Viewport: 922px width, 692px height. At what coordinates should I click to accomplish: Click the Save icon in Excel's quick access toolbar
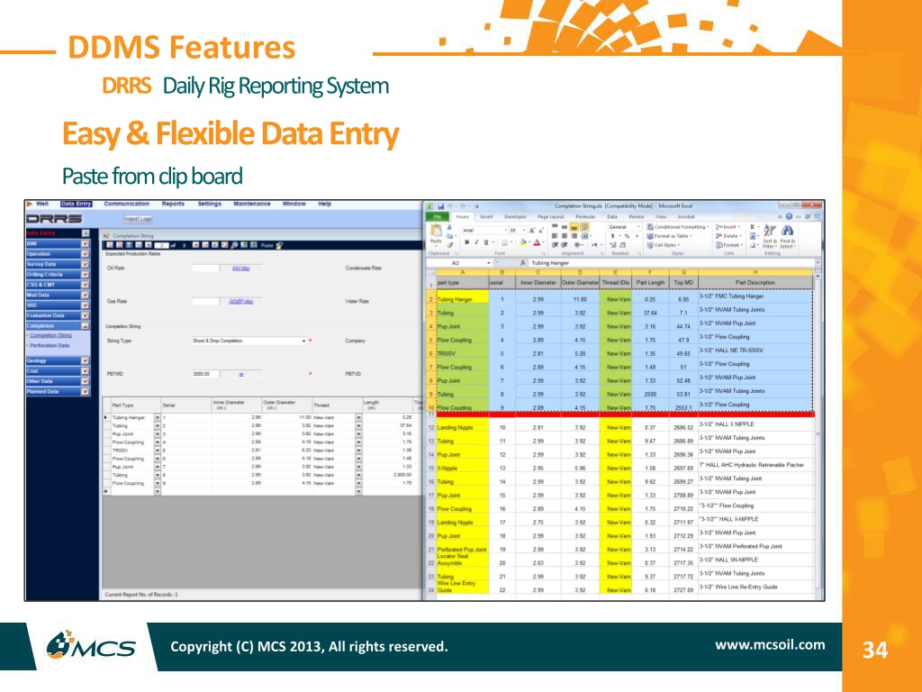pos(439,206)
